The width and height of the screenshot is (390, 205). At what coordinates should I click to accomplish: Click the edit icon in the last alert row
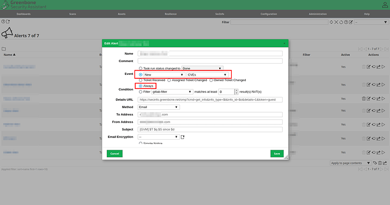point(369,153)
